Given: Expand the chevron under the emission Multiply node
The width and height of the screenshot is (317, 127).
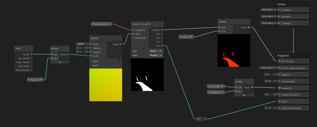Looking at the screenshot, I should tap(244, 95).
